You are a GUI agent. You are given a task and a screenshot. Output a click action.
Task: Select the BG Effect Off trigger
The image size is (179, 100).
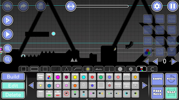58,94
